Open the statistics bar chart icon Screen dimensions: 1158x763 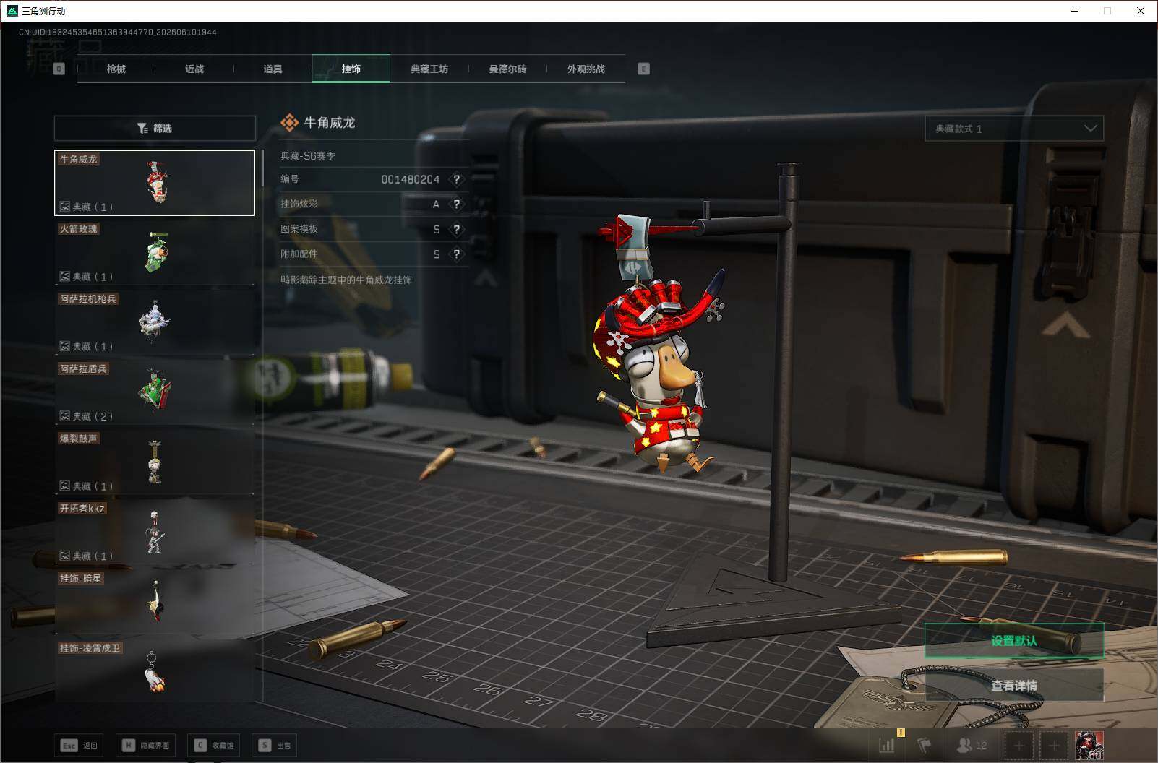tap(886, 746)
